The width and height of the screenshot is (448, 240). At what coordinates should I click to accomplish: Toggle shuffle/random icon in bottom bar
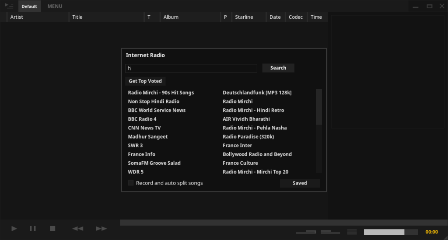pos(330,232)
